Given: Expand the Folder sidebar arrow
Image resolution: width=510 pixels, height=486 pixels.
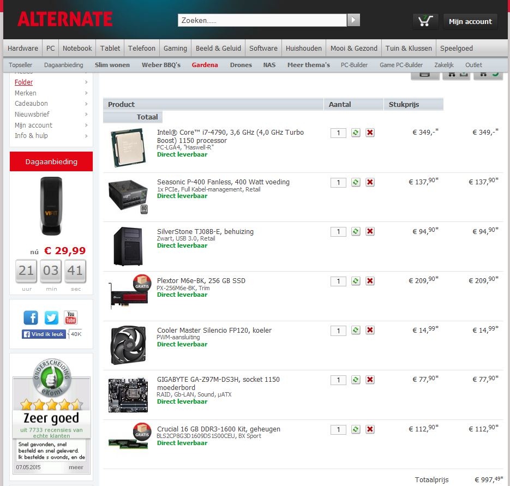Looking at the screenshot, I should [x=86, y=82].
